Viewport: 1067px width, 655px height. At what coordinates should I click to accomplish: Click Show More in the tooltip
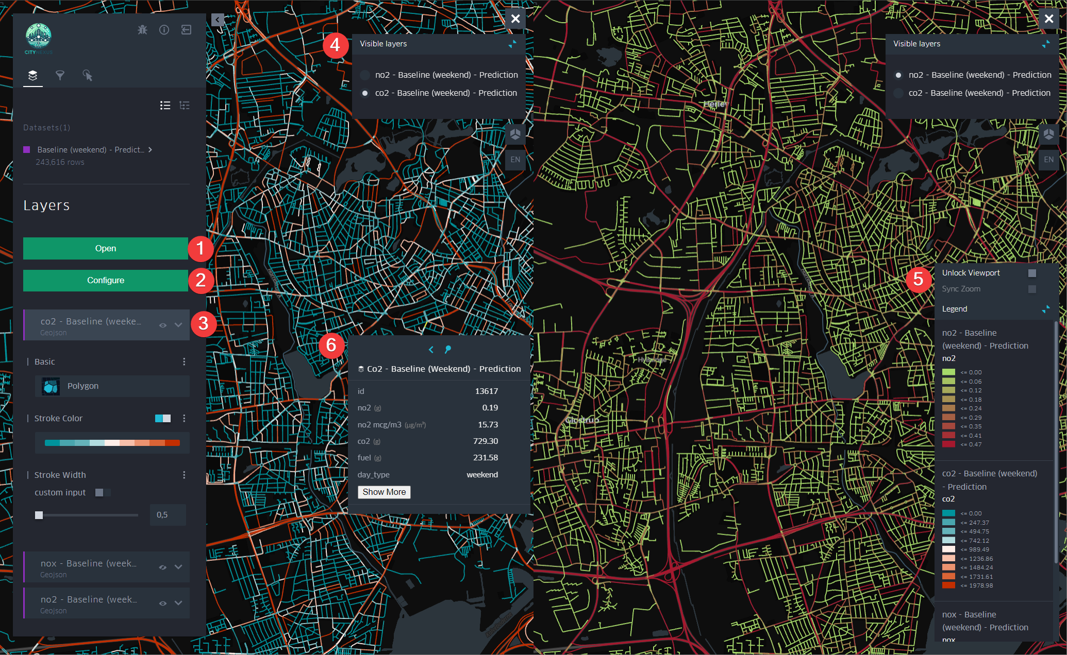(384, 492)
